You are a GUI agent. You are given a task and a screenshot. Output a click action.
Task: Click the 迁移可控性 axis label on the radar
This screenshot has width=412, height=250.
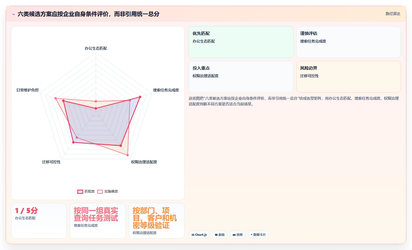coord(51,162)
